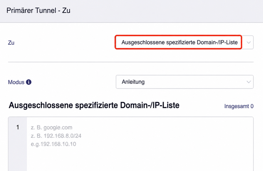Open the Anleitung mode combo box

tap(185, 82)
